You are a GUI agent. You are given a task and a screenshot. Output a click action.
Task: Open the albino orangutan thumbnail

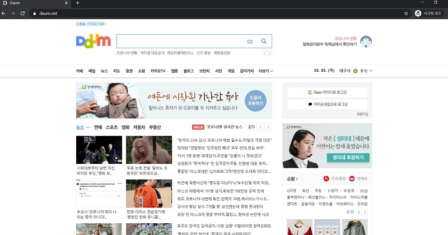click(x=149, y=150)
